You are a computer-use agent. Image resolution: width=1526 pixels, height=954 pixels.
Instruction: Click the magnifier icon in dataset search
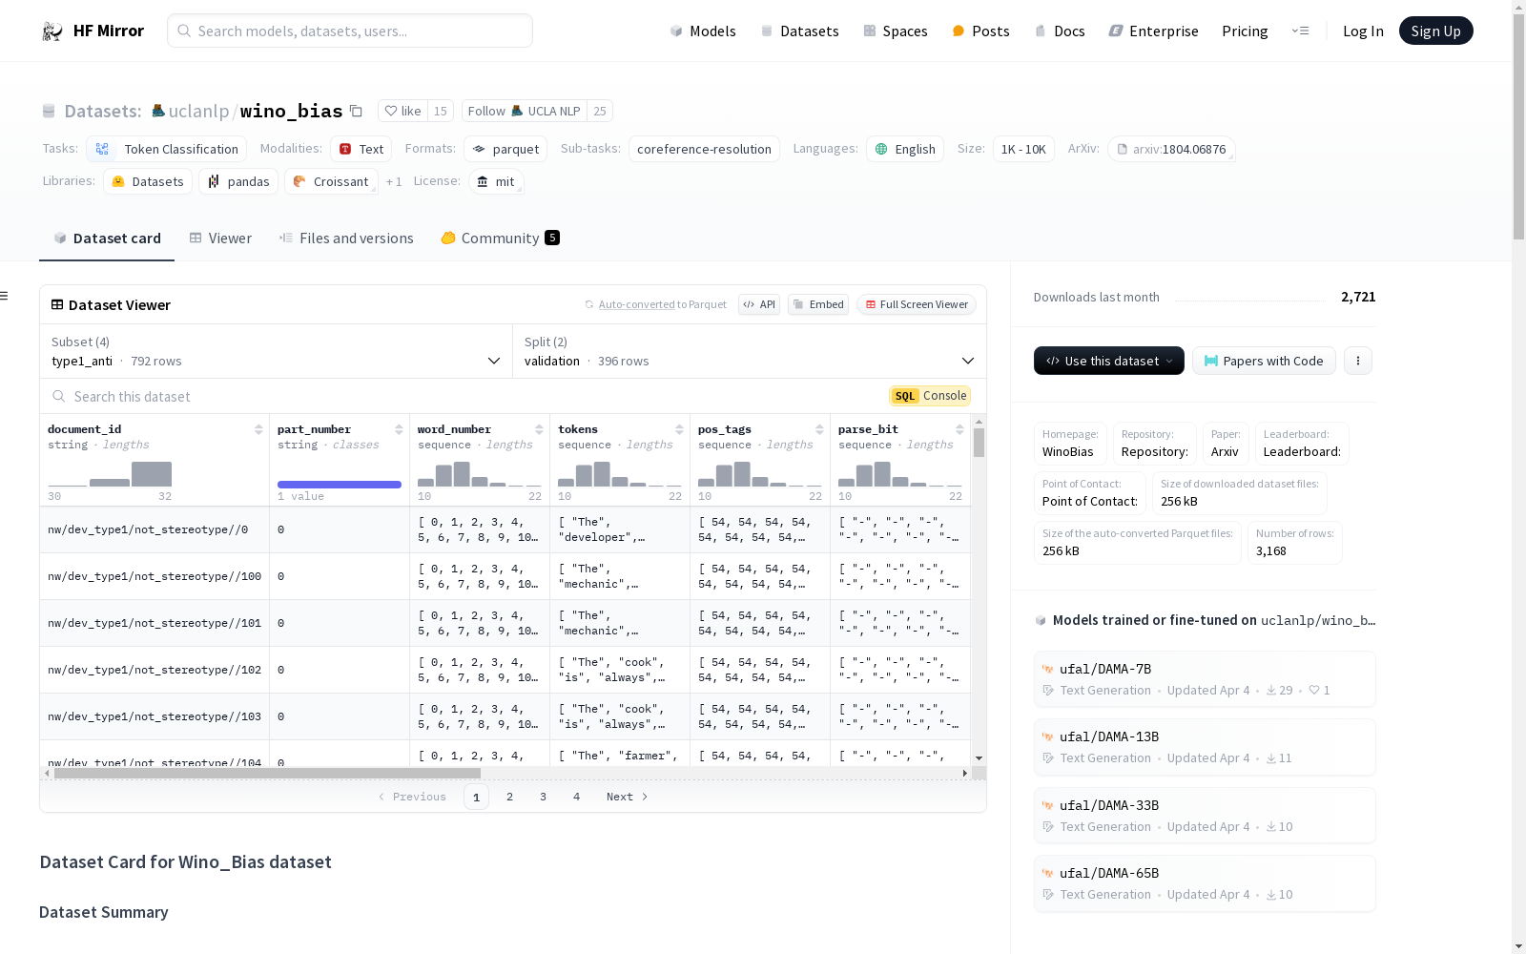59,396
